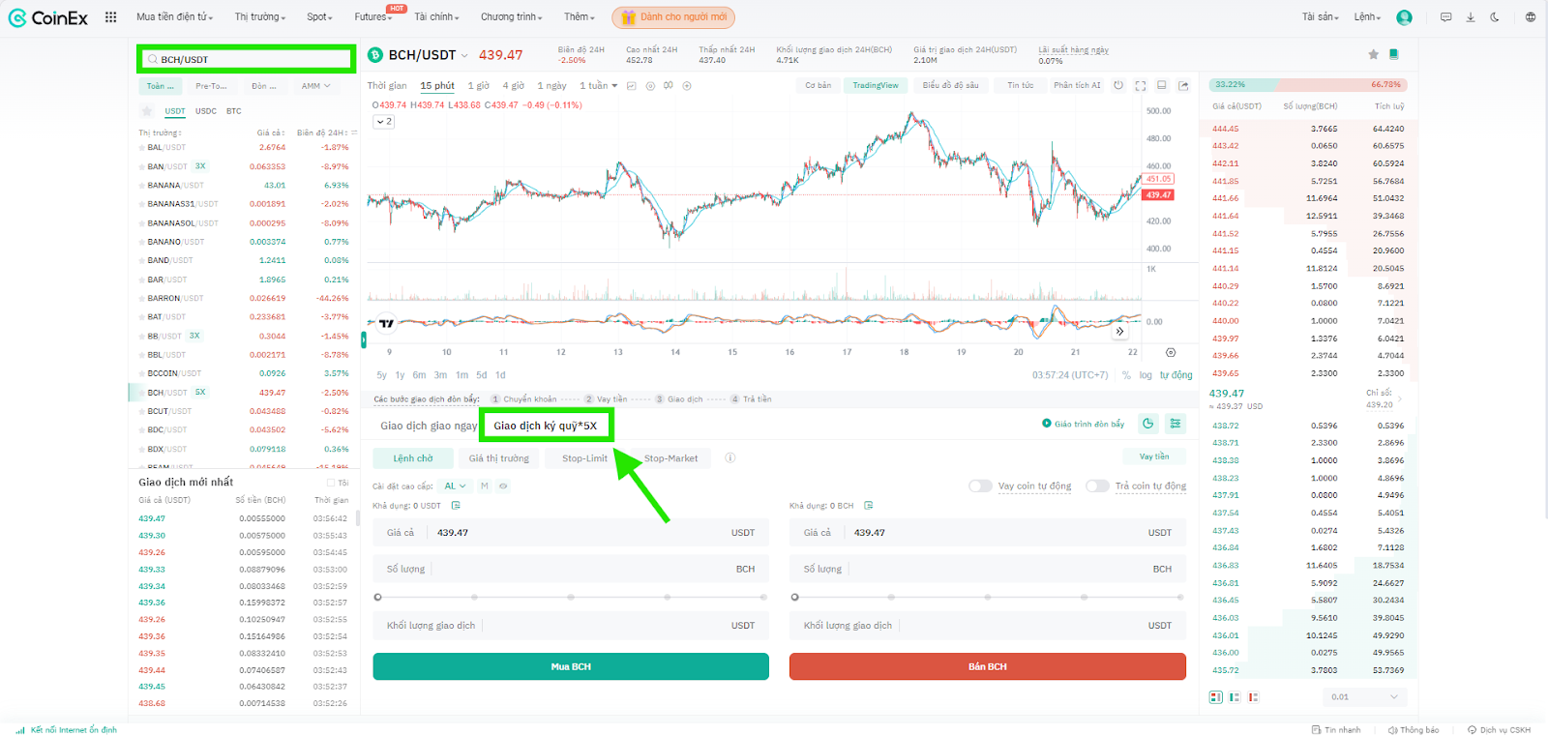The height and width of the screenshot is (736, 1548).
Task: Collapse the indicators legend chevron showing 2
Action: 384,122
